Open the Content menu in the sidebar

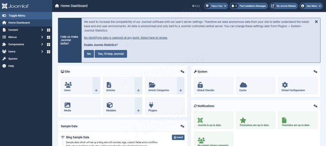click(13, 30)
